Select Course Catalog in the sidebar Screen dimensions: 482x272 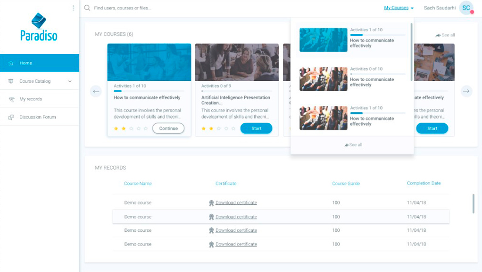click(x=39, y=81)
